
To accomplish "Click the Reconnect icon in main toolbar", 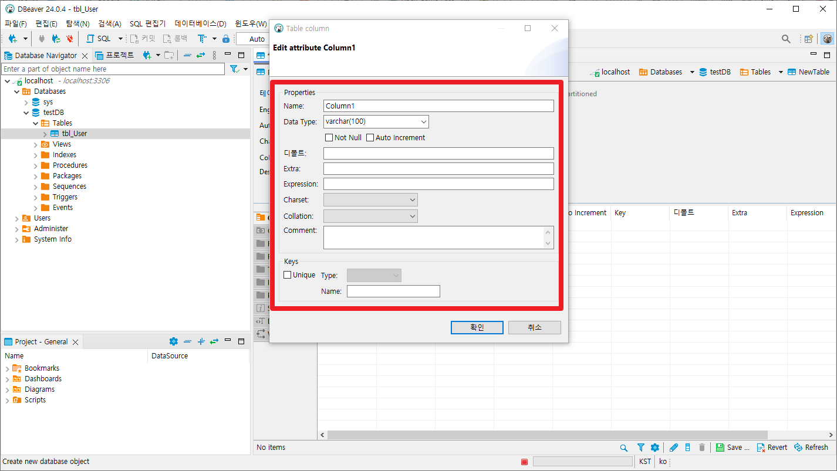I will pos(56,39).
